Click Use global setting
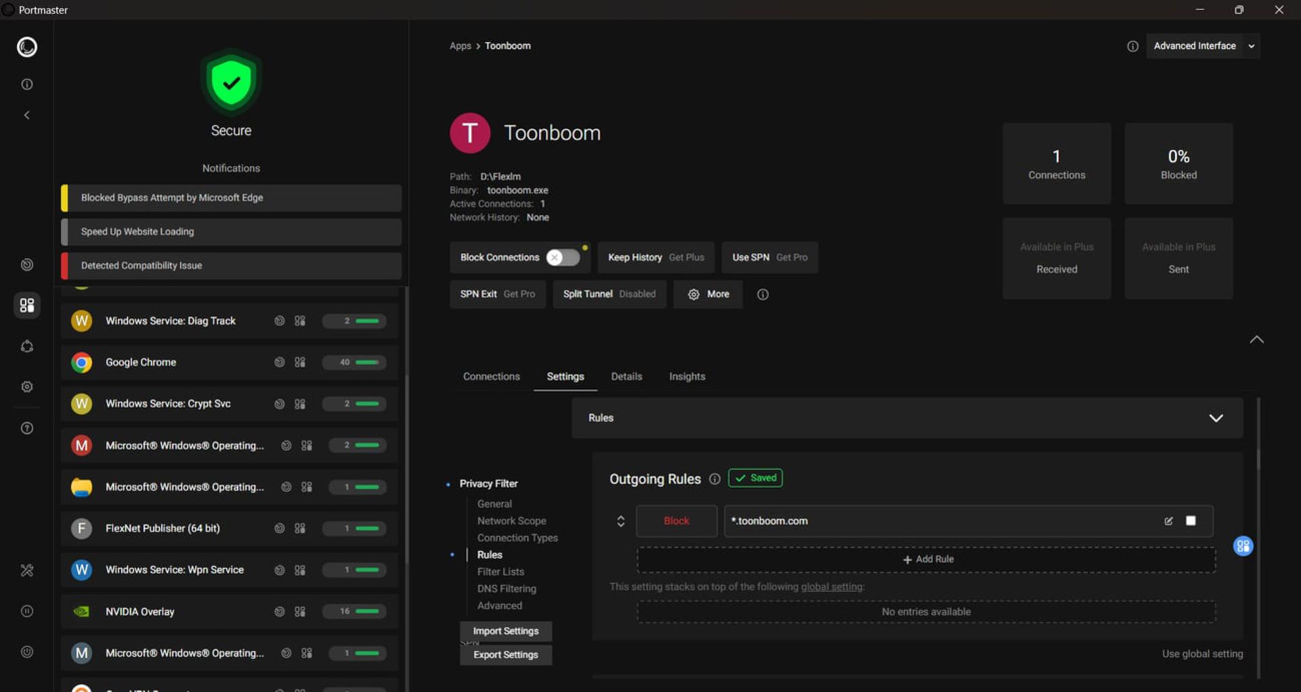The width and height of the screenshot is (1301, 692). click(x=1202, y=654)
